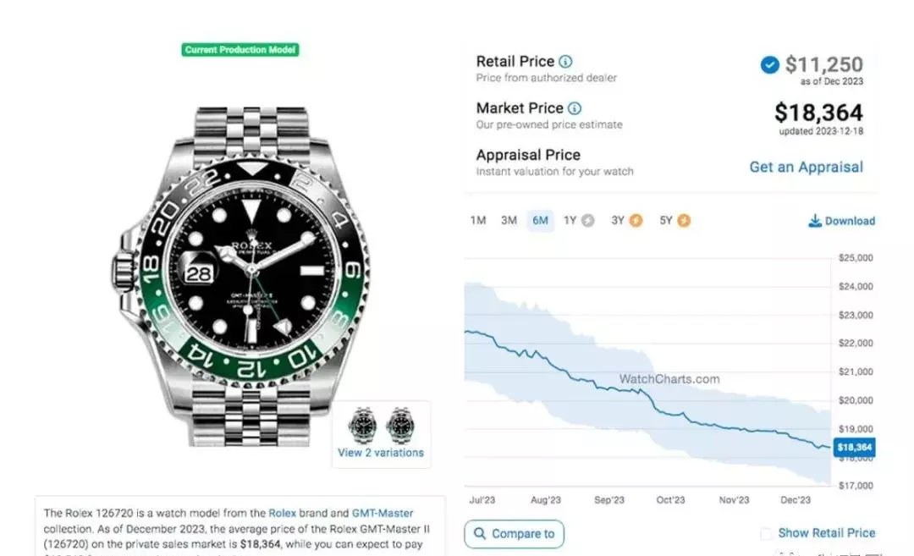Screen dimensions: 914x556
Task: Click the gray lock badge beside 1Y
Action: [x=587, y=220]
